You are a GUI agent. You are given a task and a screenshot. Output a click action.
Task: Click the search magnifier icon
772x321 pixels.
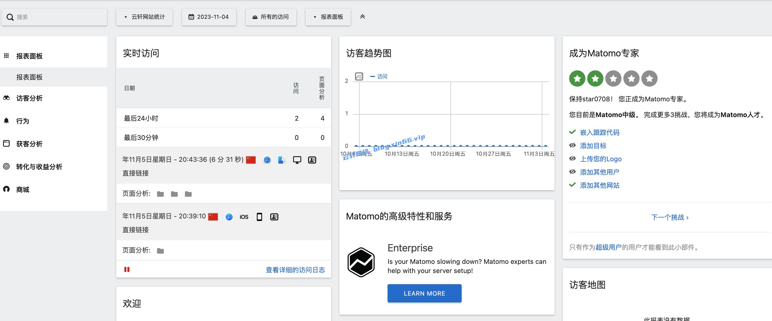click(x=10, y=17)
